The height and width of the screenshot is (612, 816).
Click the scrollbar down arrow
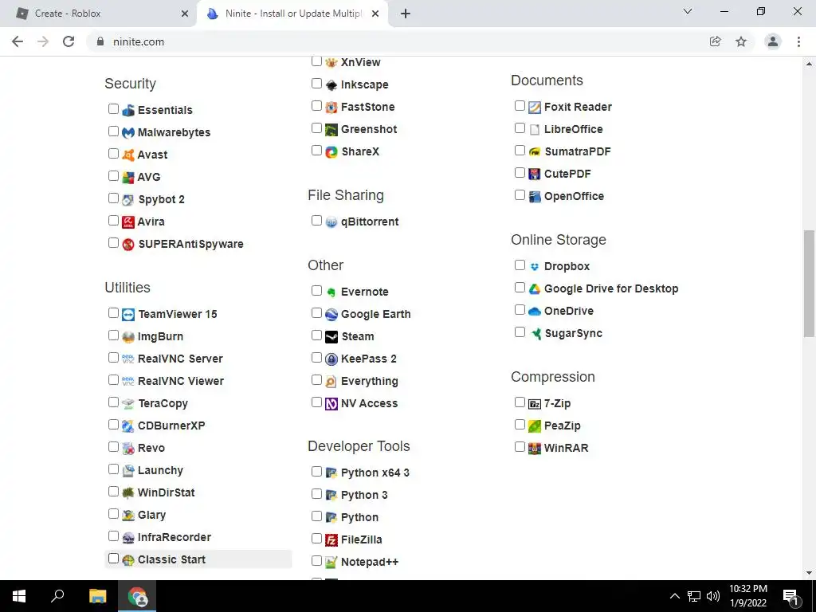coord(809,574)
